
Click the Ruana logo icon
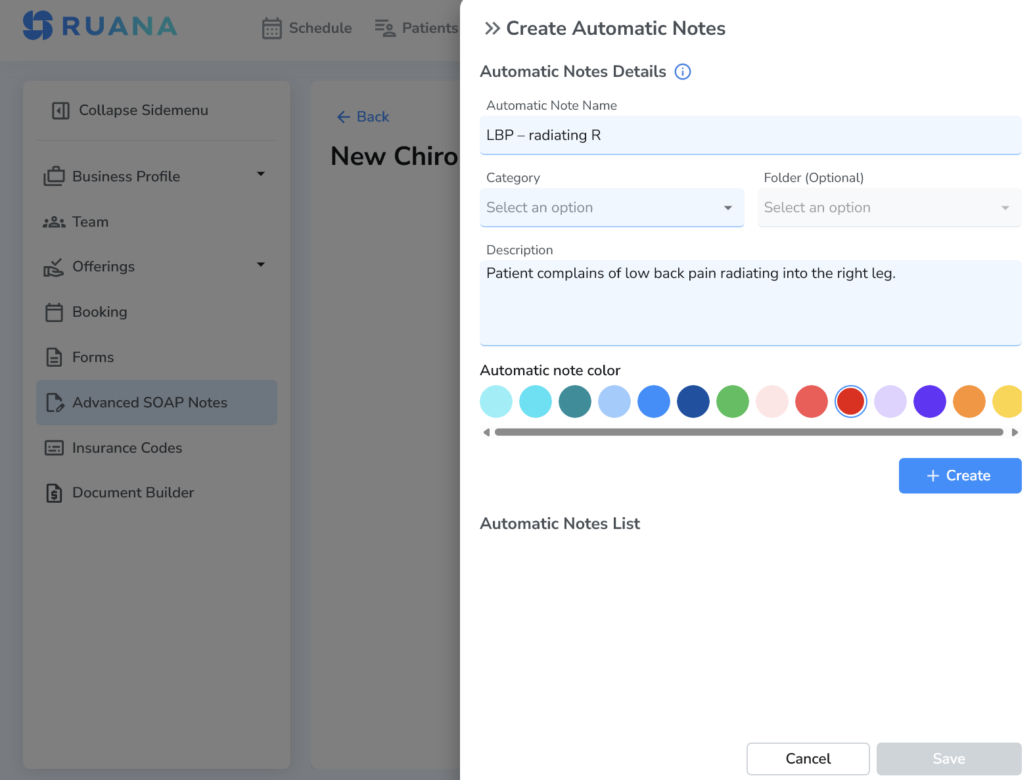[37, 26]
